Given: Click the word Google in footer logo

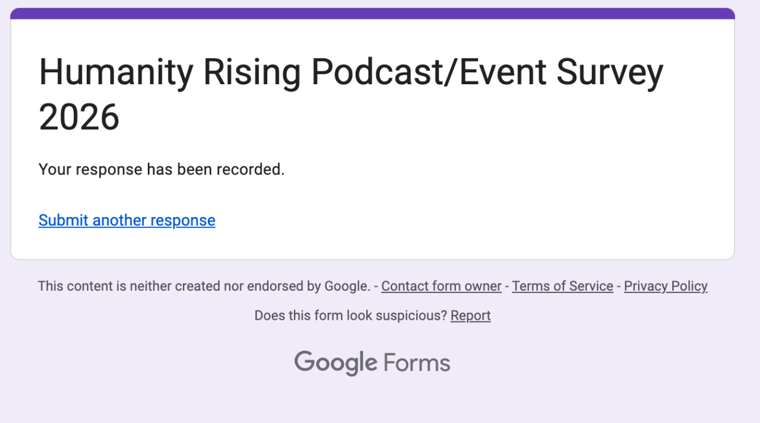Looking at the screenshot, I should click(335, 362).
